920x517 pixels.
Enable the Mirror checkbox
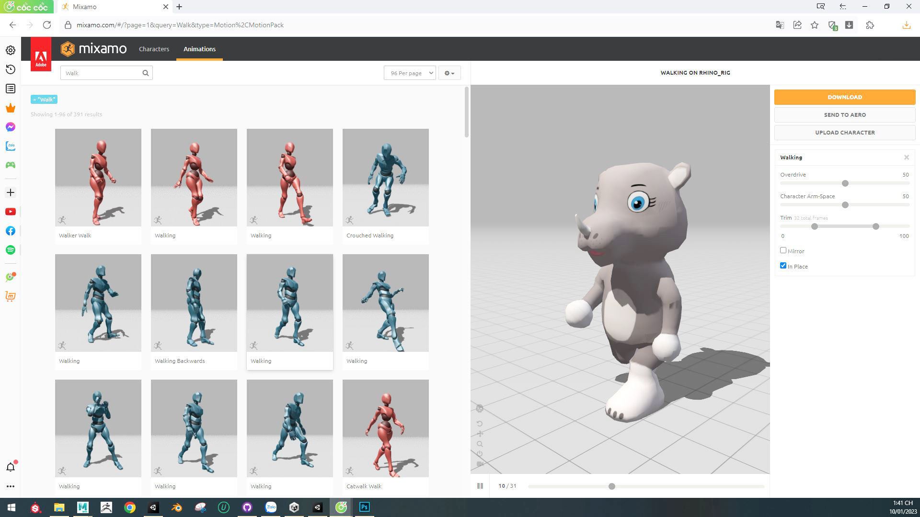[783, 250]
